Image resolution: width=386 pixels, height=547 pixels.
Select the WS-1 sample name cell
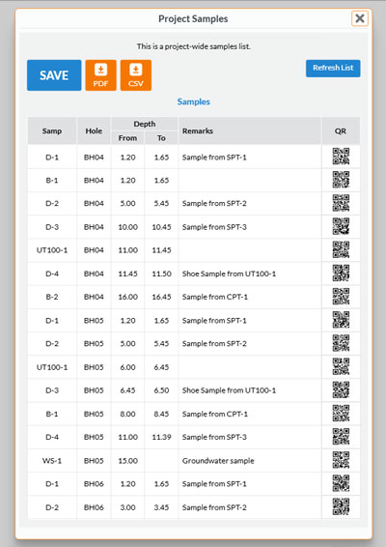pos(52,460)
